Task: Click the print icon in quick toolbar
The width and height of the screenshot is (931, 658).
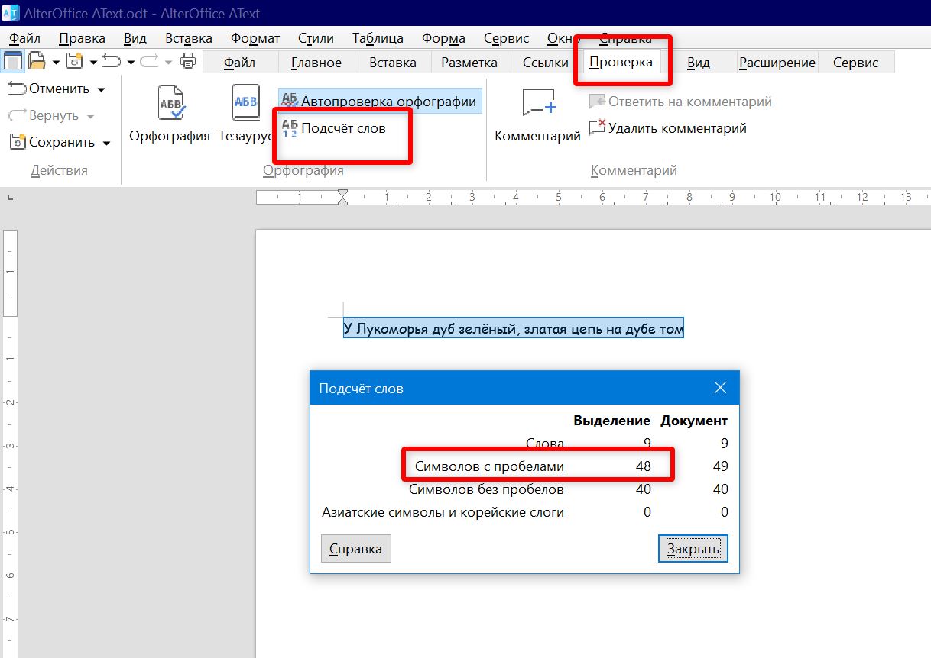Action: (188, 62)
